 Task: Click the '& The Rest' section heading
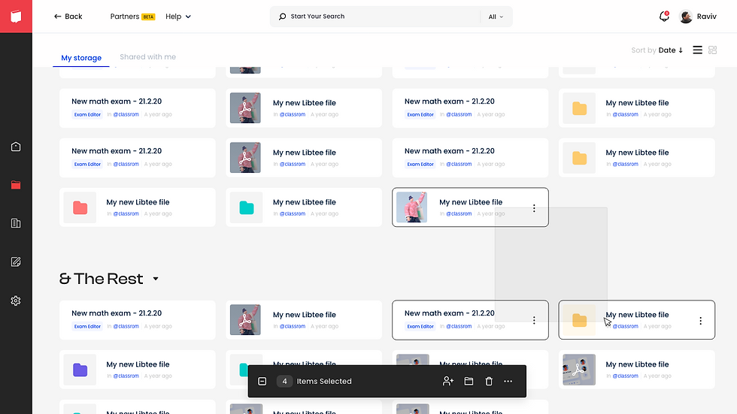tap(101, 279)
